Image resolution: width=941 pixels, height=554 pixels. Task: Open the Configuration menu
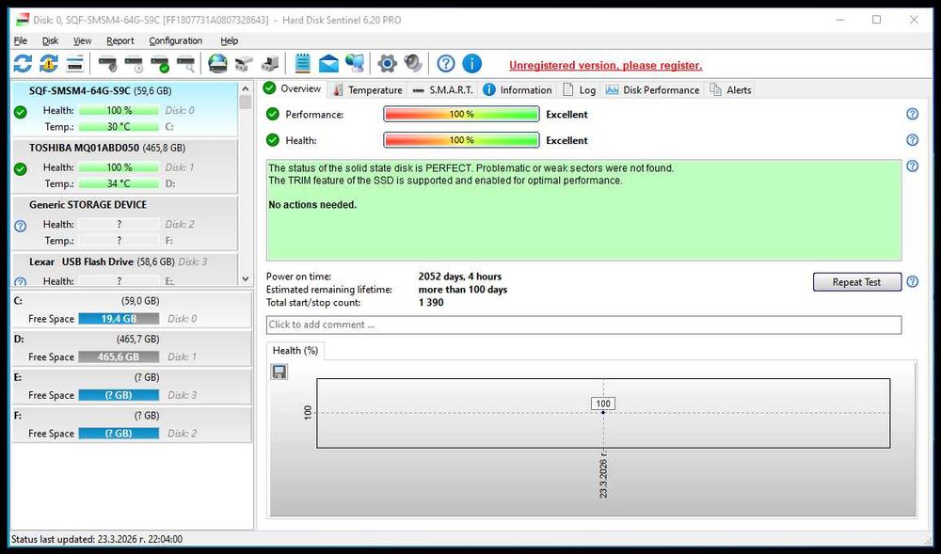175,40
